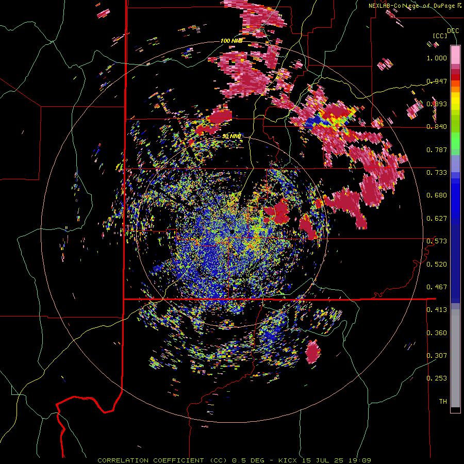464x464 pixels.
Task: Select the 0.413 scale value
Action: point(437,310)
